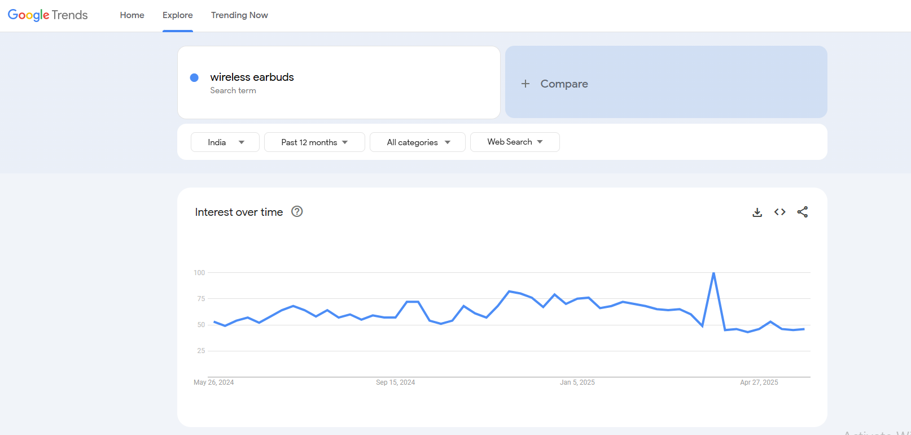Open the Past 12 months dropdown
This screenshot has height=435, width=911.
(314, 142)
